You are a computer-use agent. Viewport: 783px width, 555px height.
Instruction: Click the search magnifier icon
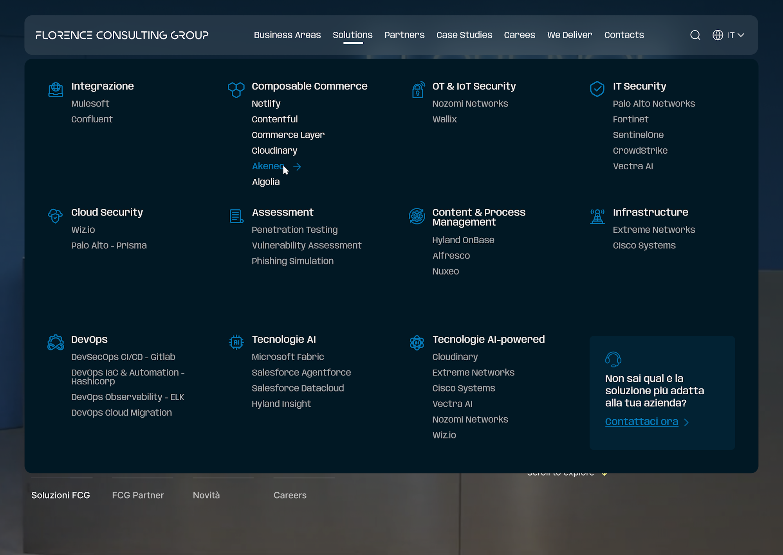pos(695,35)
